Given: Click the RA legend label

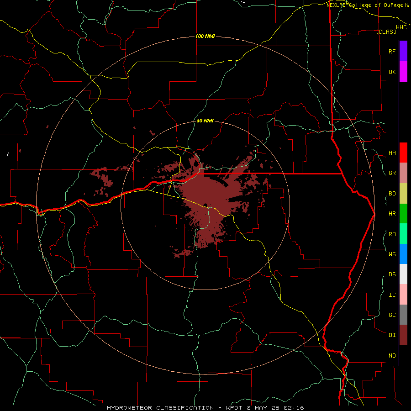Looking at the screenshot, I should 392,234.
